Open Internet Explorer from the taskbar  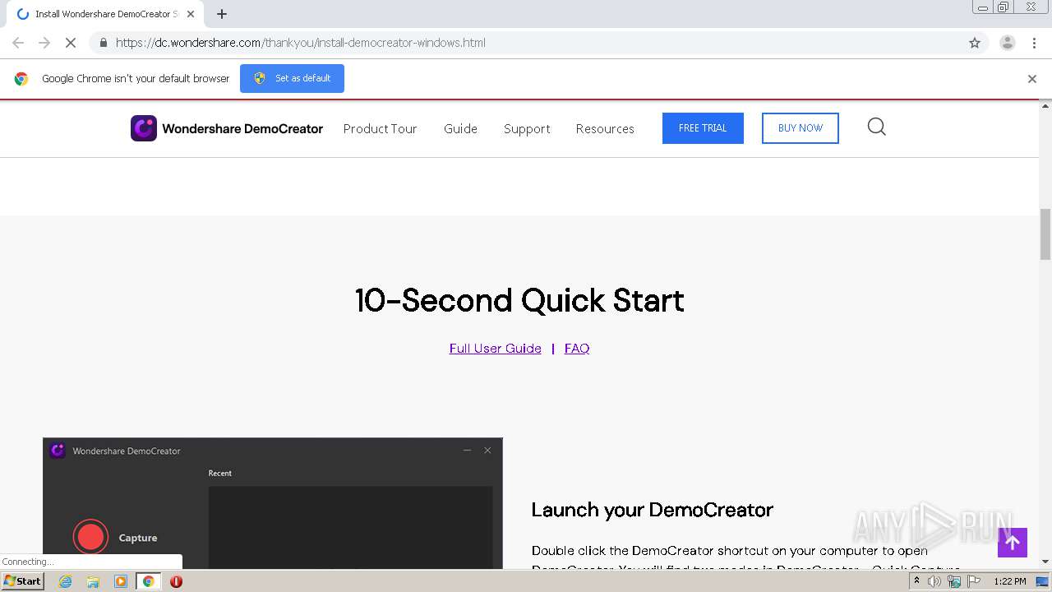66,581
